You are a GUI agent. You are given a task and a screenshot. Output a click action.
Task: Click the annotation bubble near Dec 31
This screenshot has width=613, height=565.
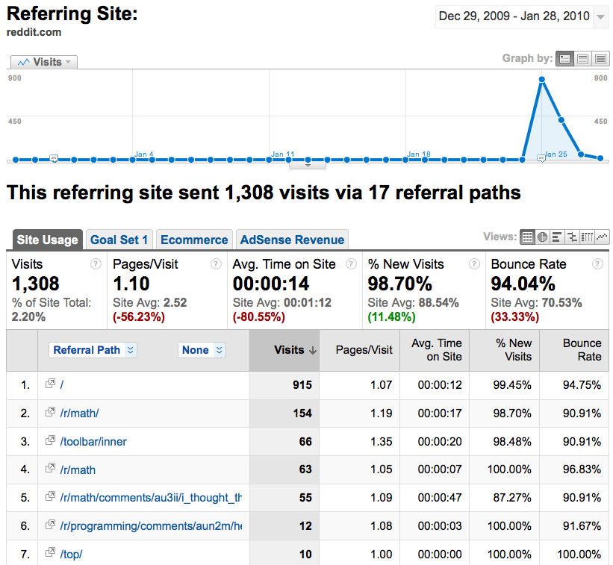tap(54, 158)
